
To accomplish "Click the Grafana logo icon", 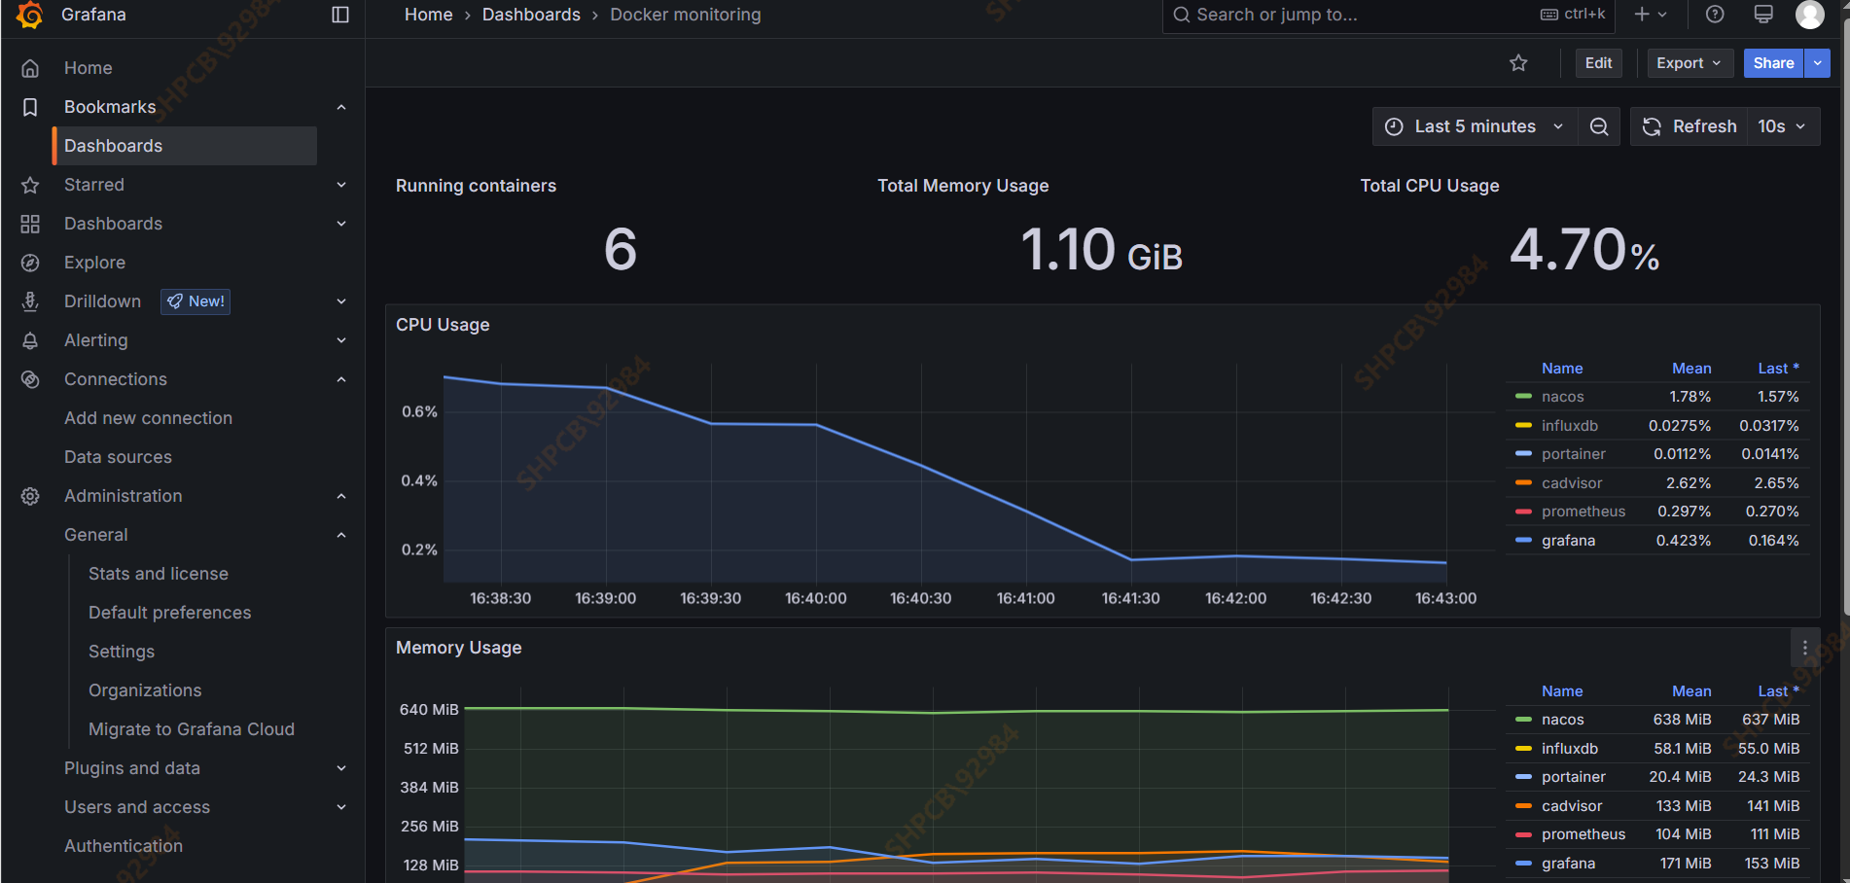I will pyautogui.click(x=30, y=15).
